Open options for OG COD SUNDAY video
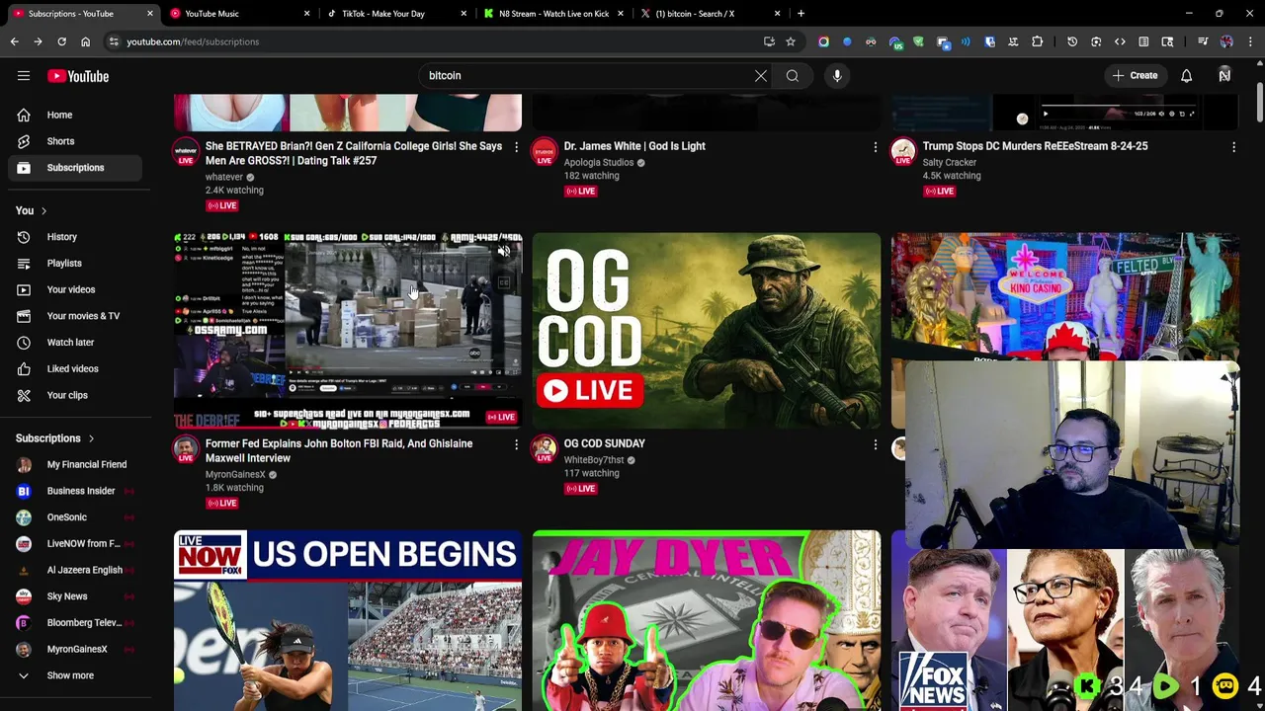 click(875, 445)
